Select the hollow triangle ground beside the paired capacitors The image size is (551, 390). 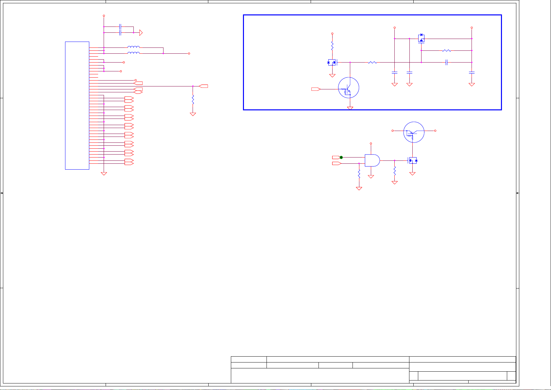click(141, 32)
